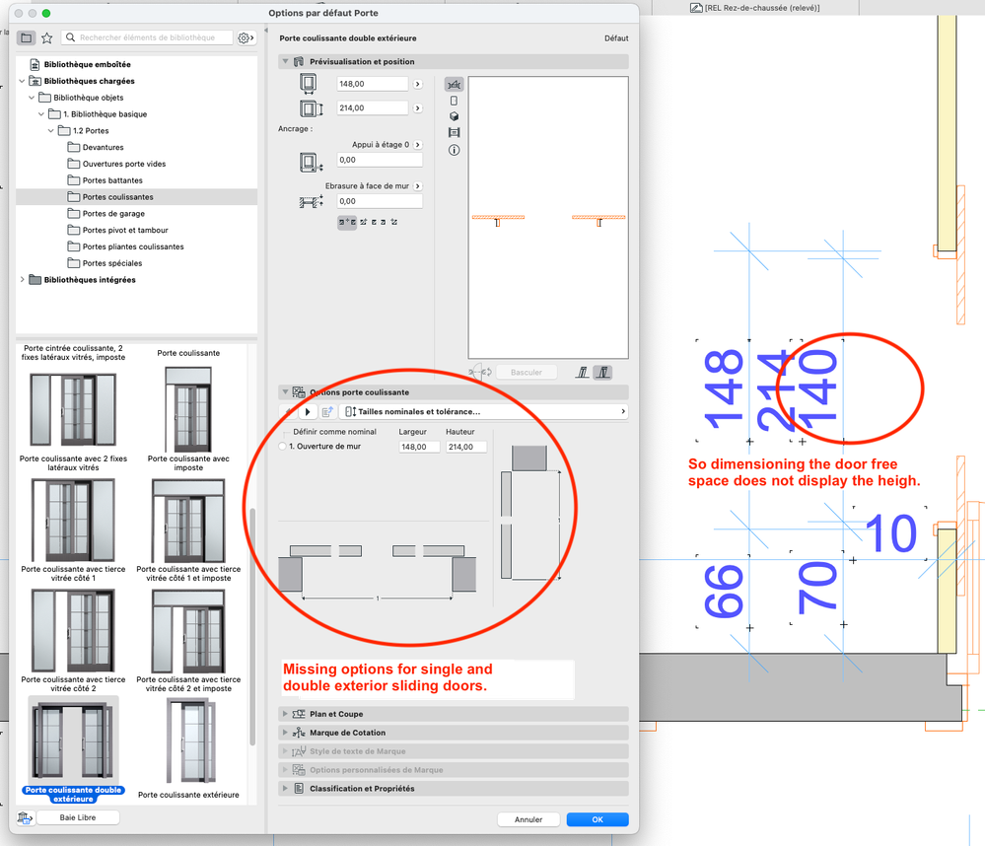Open REL Rez-de-chaussée (relevé) tab
Screen dimensions: 985x846
(755, 8)
